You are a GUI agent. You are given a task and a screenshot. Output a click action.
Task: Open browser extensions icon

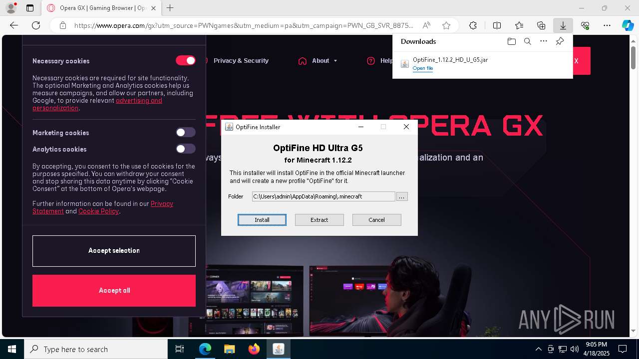tap(473, 25)
